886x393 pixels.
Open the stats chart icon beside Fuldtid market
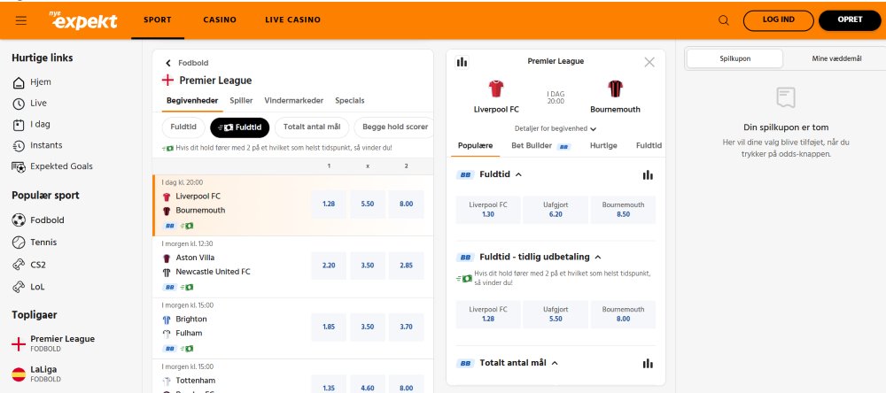648,175
